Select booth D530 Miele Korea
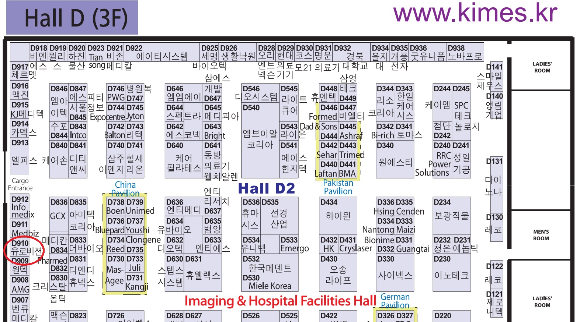Viewport: 580px width, 322px height. tap(270, 282)
